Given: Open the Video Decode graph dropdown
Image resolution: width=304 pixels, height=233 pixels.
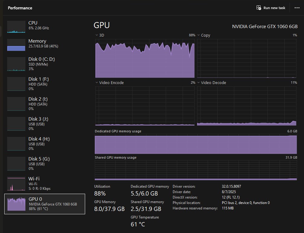Looking at the screenshot, I should (x=198, y=83).
